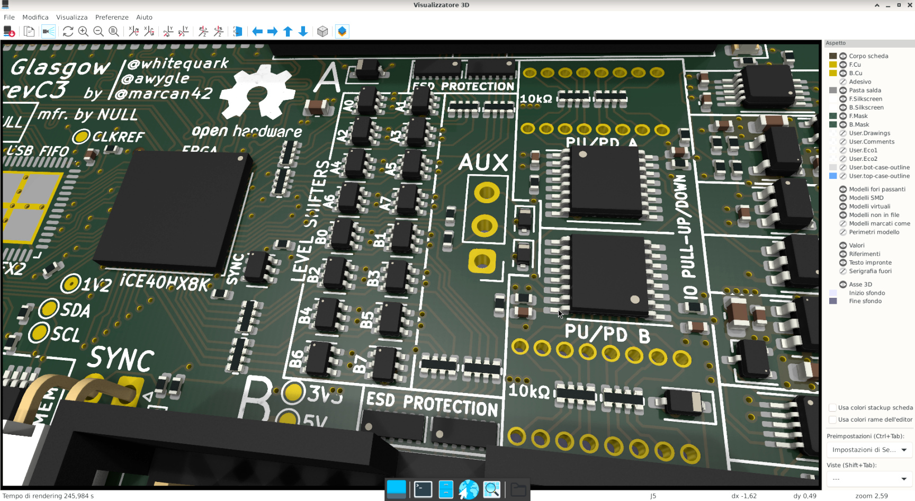Open the Viste viewports dropdown
The image size is (915, 501).
tap(869, 479)
